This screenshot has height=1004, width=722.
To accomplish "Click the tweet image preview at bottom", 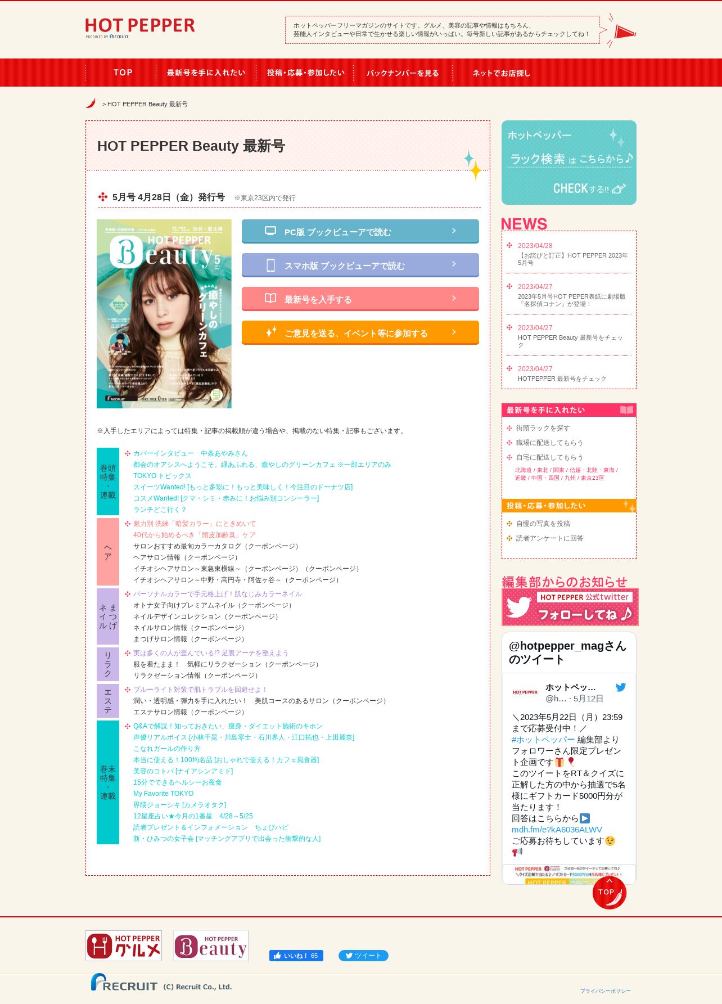I will click(568, 874).
